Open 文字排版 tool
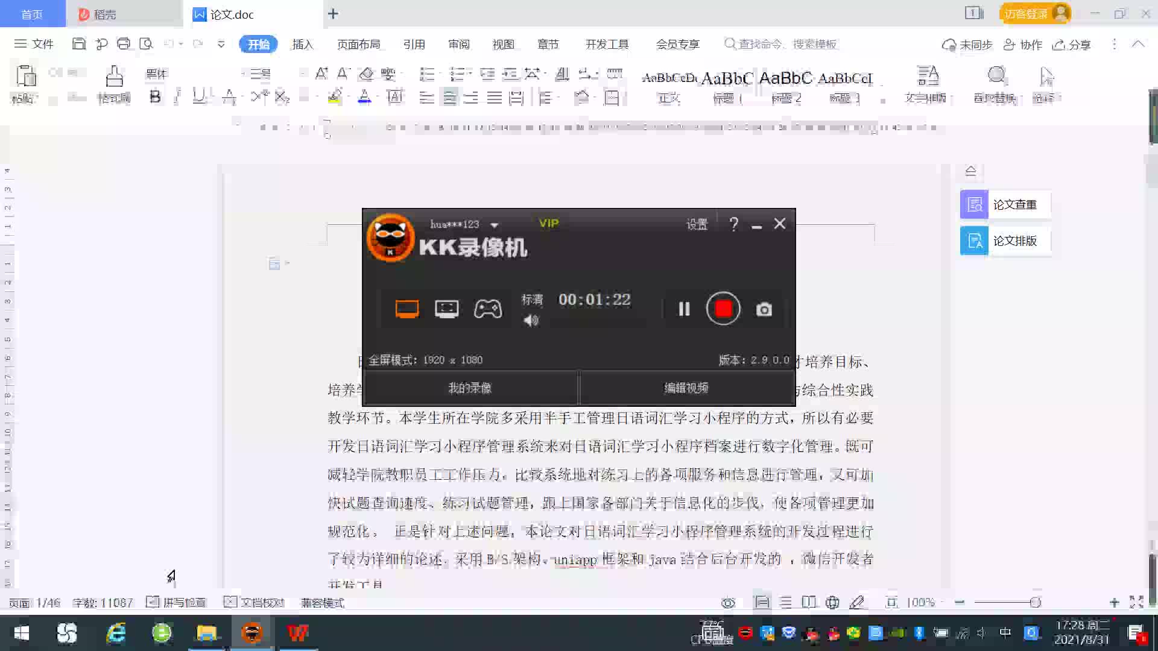This screenshot has width=1158, height=651. point(927,84)
